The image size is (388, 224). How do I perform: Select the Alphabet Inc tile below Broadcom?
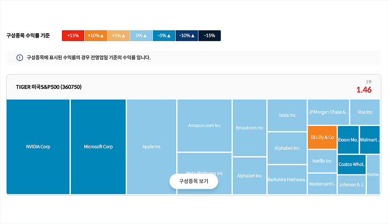[x=249, y=176]
